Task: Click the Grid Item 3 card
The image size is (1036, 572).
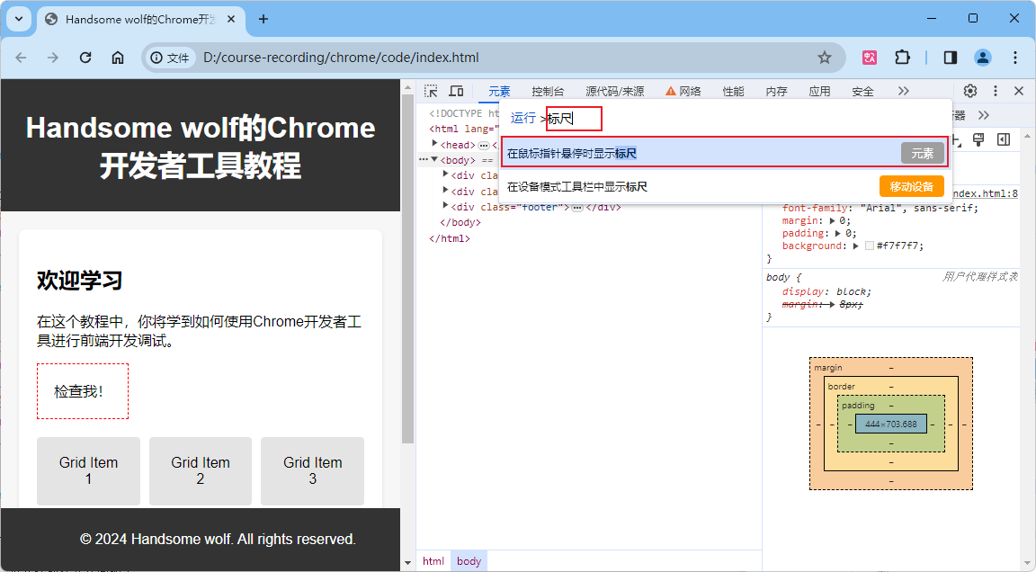Action: coord(313,471)
